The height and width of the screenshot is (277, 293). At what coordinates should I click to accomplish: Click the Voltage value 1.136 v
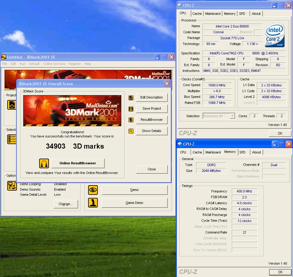[252, 44]
